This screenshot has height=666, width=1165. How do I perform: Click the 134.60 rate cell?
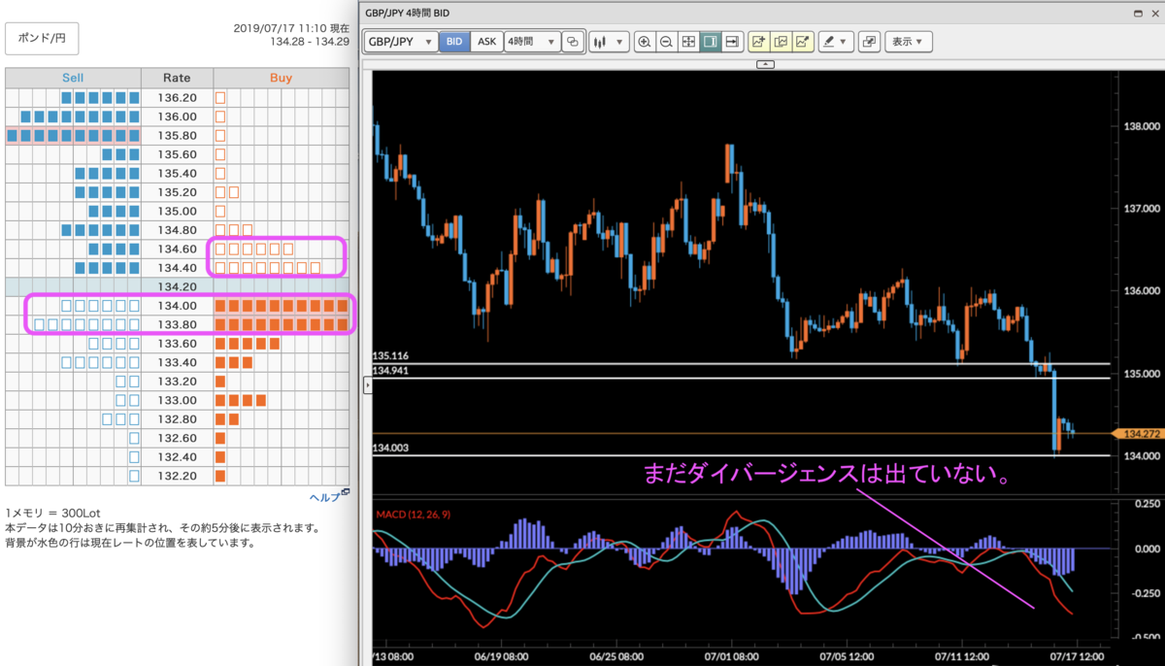[177, 249]
